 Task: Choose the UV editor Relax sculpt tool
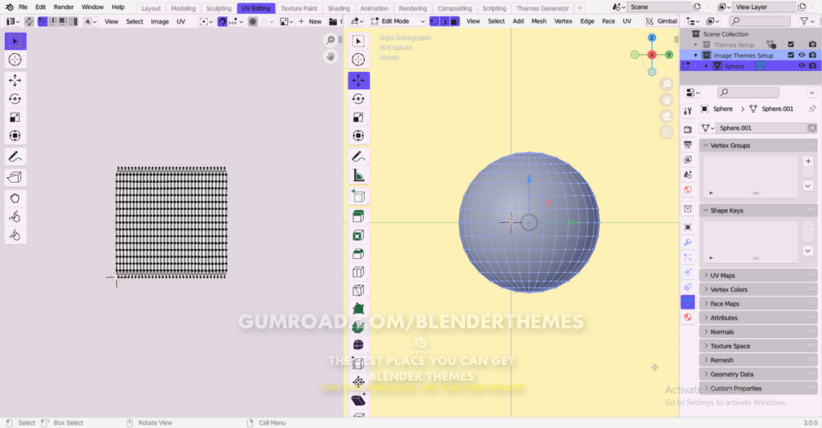click(x=16, y=216)
